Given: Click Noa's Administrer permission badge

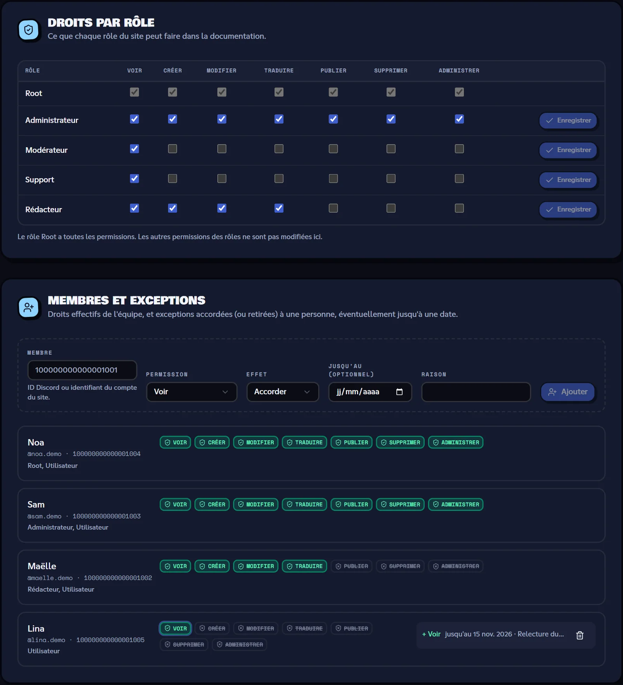Looking at the screenshot, I should [456, 442].
